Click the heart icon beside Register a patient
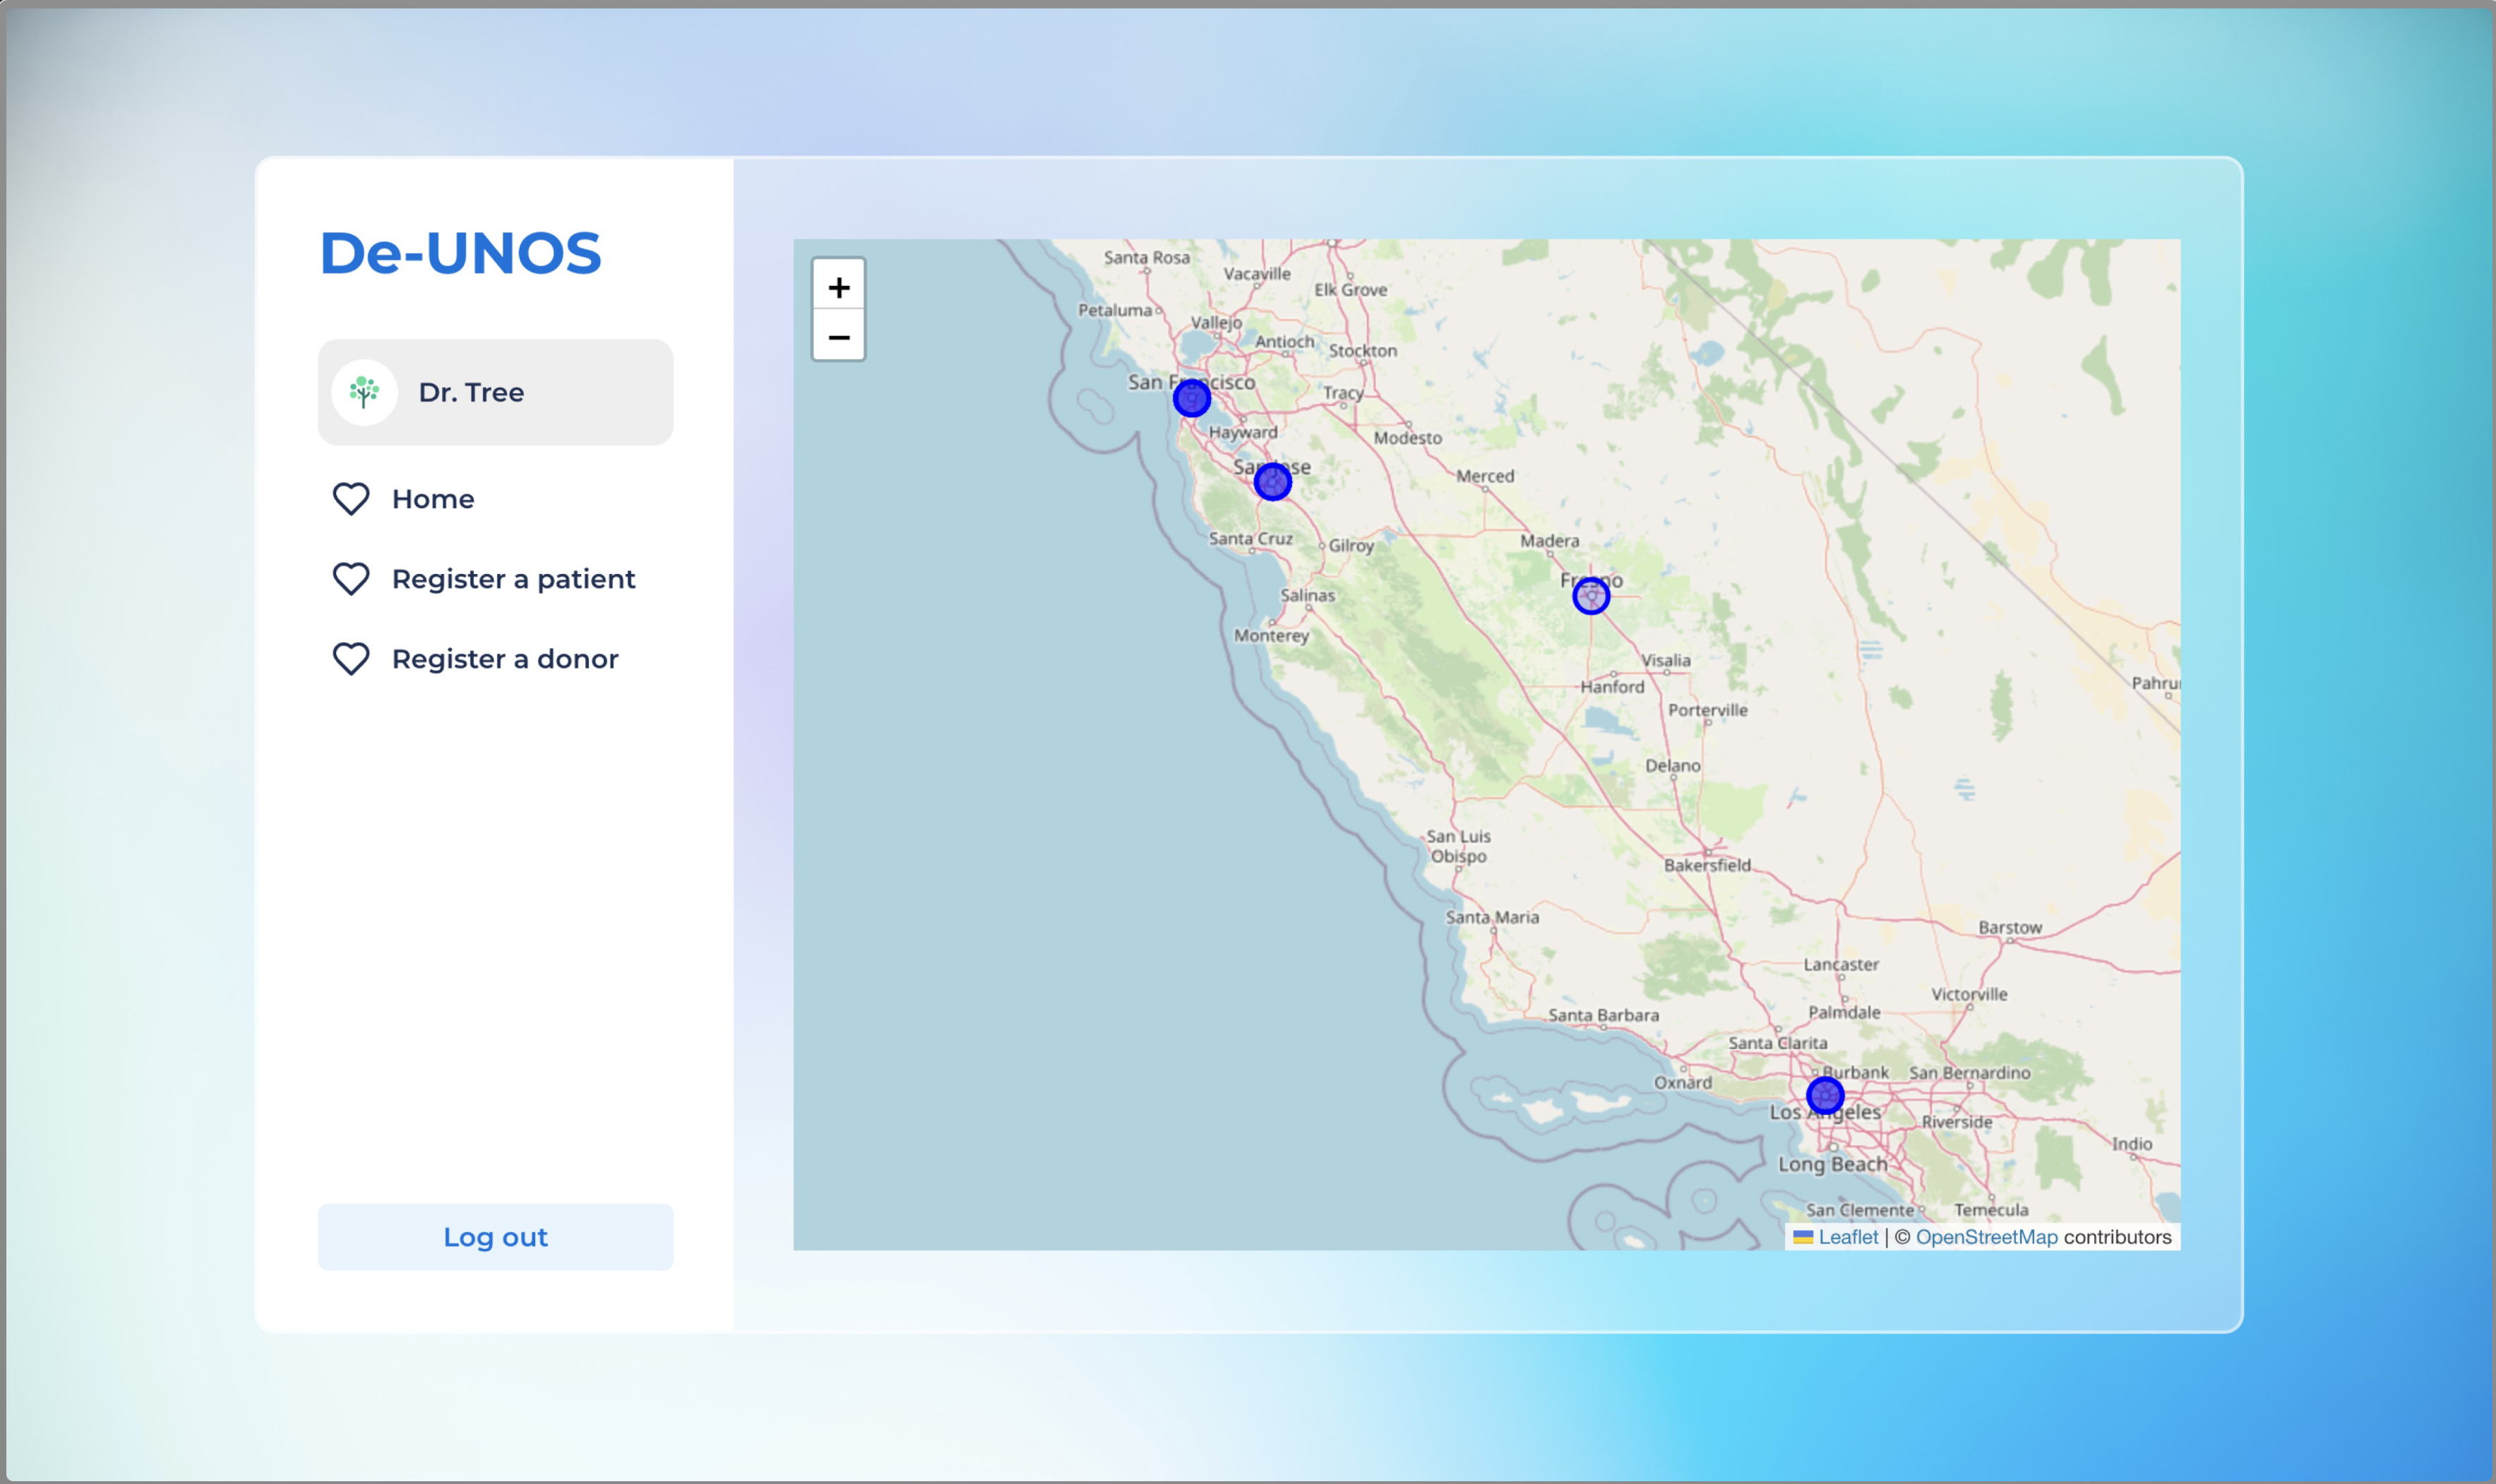 tap(351, 578)
